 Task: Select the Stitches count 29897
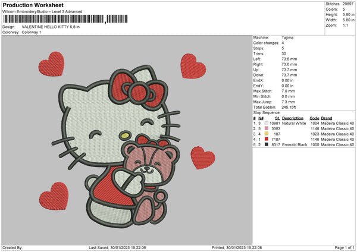click(x=348, y=4)
